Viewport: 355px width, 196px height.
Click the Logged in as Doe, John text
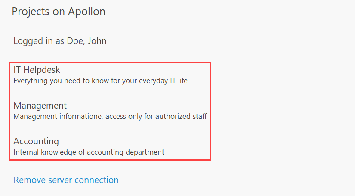pos(60,41)
